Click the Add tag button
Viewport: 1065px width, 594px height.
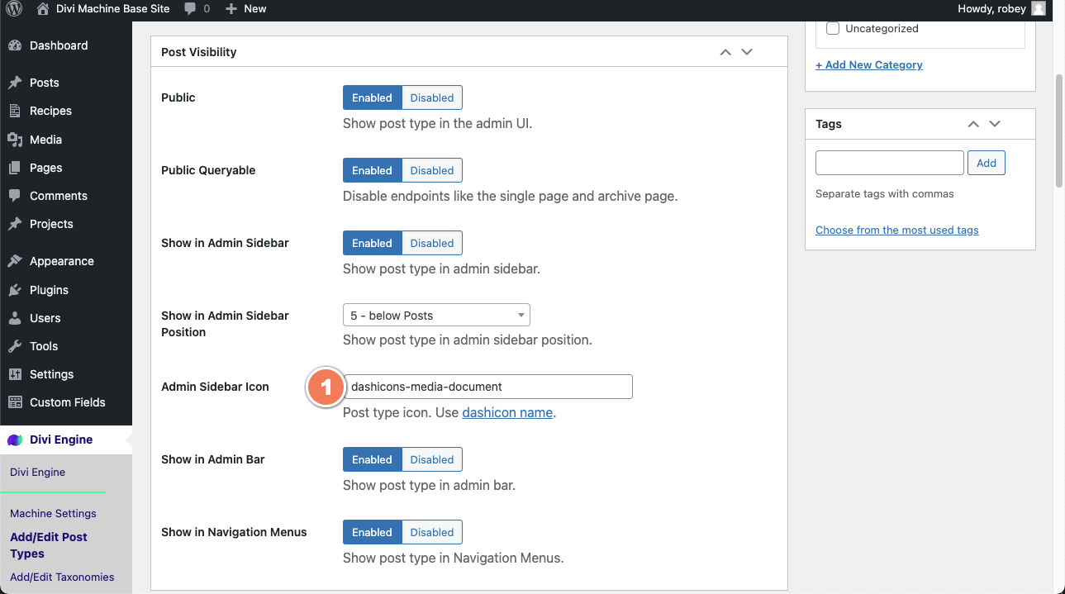[x=987, y=163]
